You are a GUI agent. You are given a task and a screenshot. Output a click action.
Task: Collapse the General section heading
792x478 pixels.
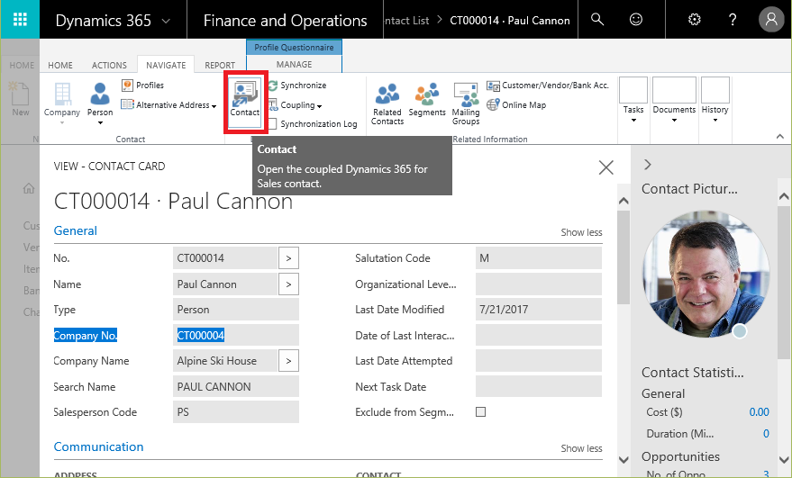click(x=76, y=230)
